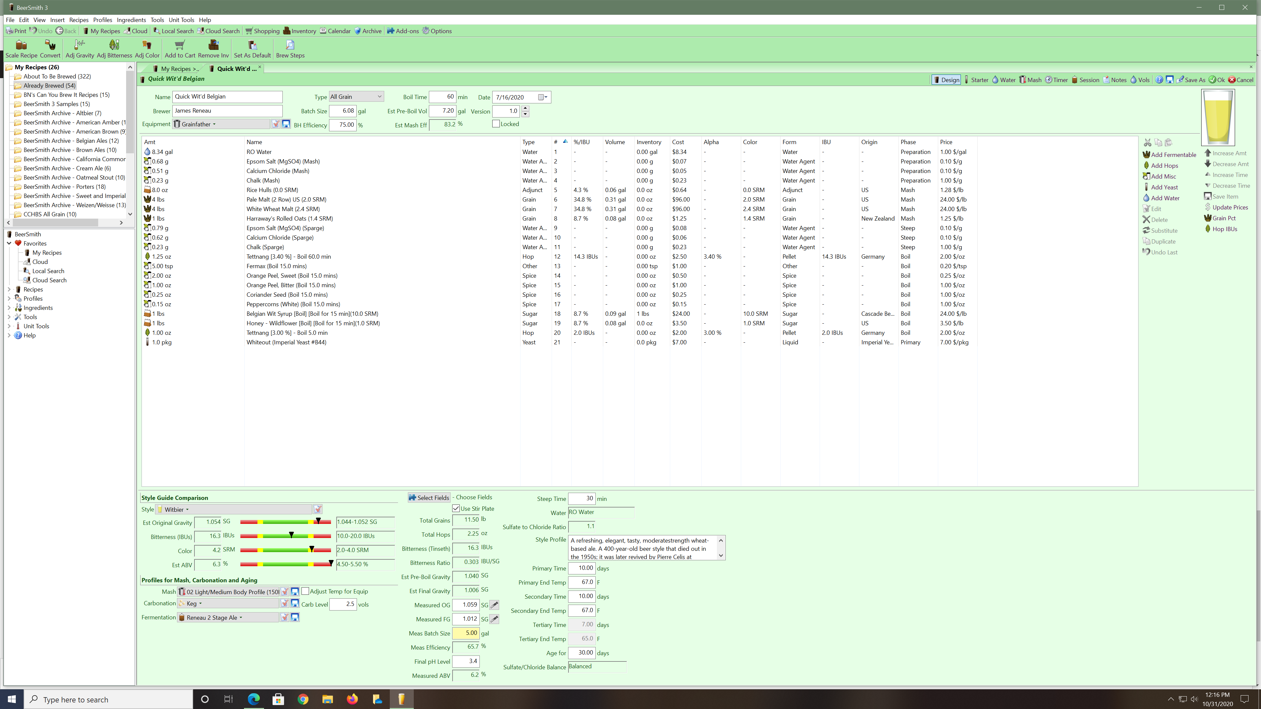This screenshot has width=1261, height=709.
Task: Open the Inventory view
Action: [x=299, y=31]
